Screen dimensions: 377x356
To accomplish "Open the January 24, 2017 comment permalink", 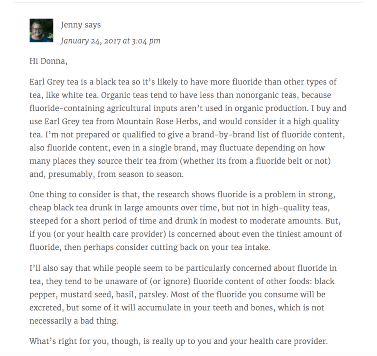I will 110,41.
